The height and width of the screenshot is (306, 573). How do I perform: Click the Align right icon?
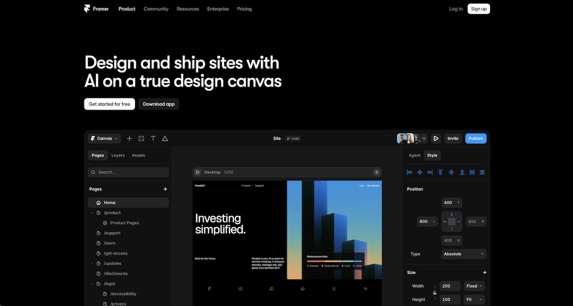[430, 172]
